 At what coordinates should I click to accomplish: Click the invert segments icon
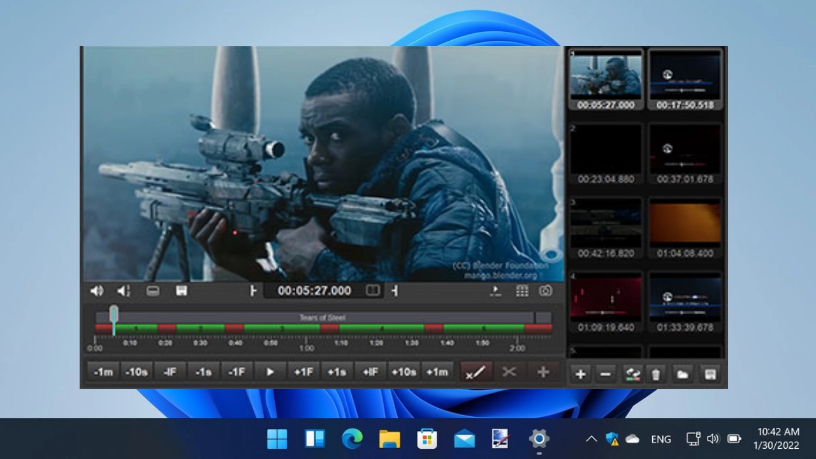632,374
